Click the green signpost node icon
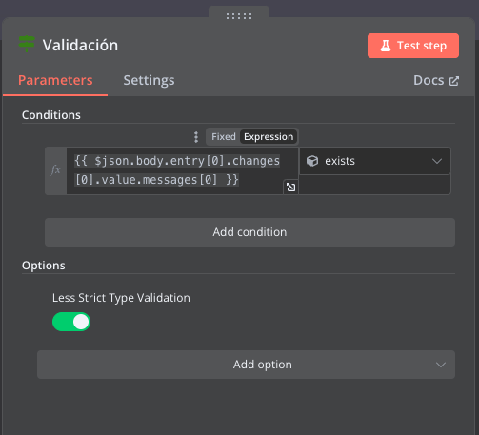The height and width of the screenshot is (435, 479). 27,44
